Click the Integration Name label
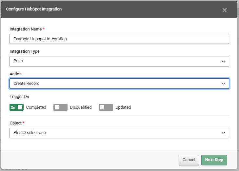 coord(26,29)
